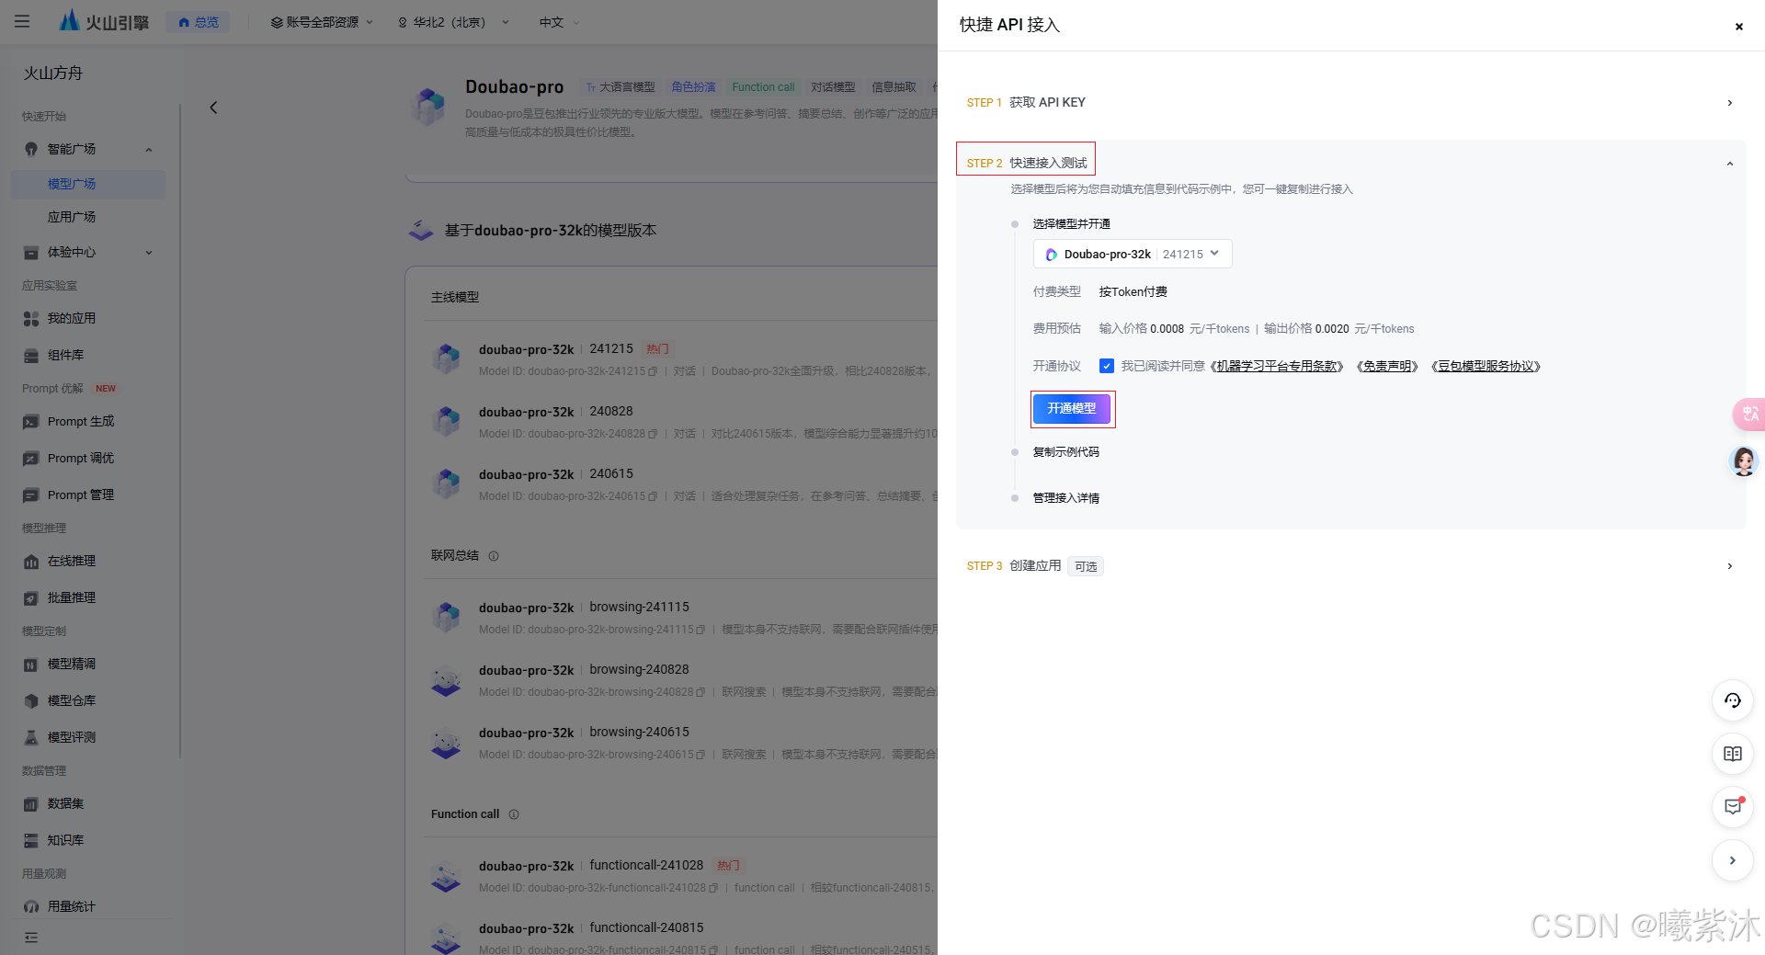Click 大语言模型 tag
The width and height of the screenshot is (1765, 955).
tap(621, 87)
